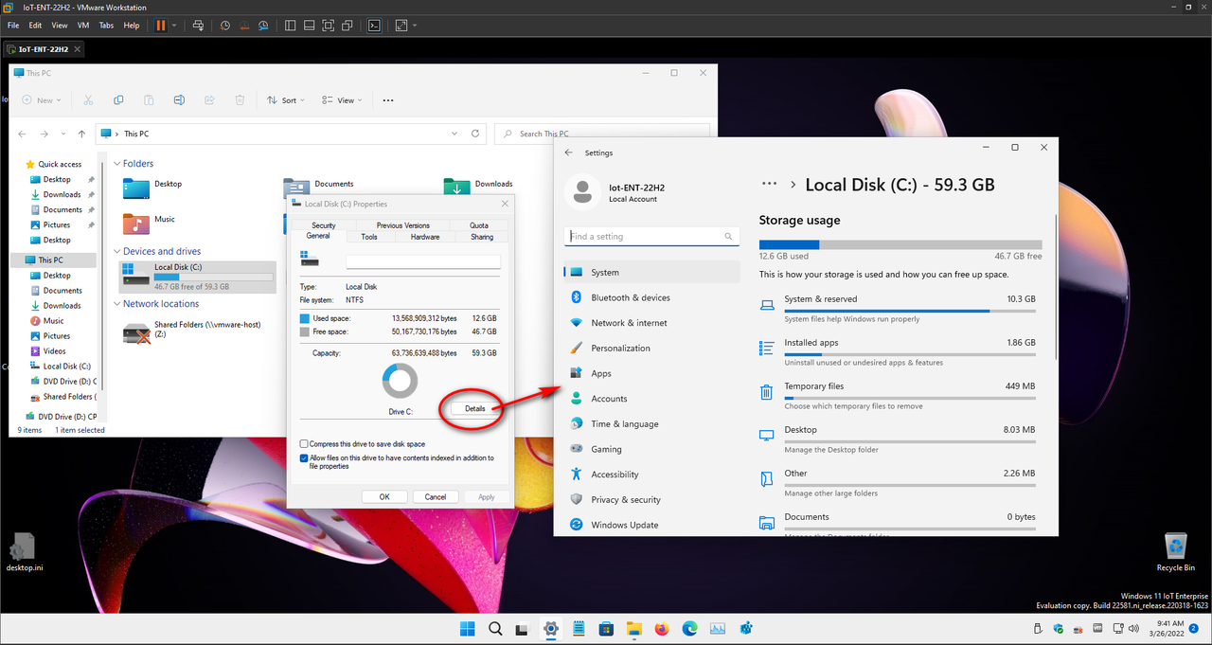Open the View dropdown in Explorer

(341, 99)
